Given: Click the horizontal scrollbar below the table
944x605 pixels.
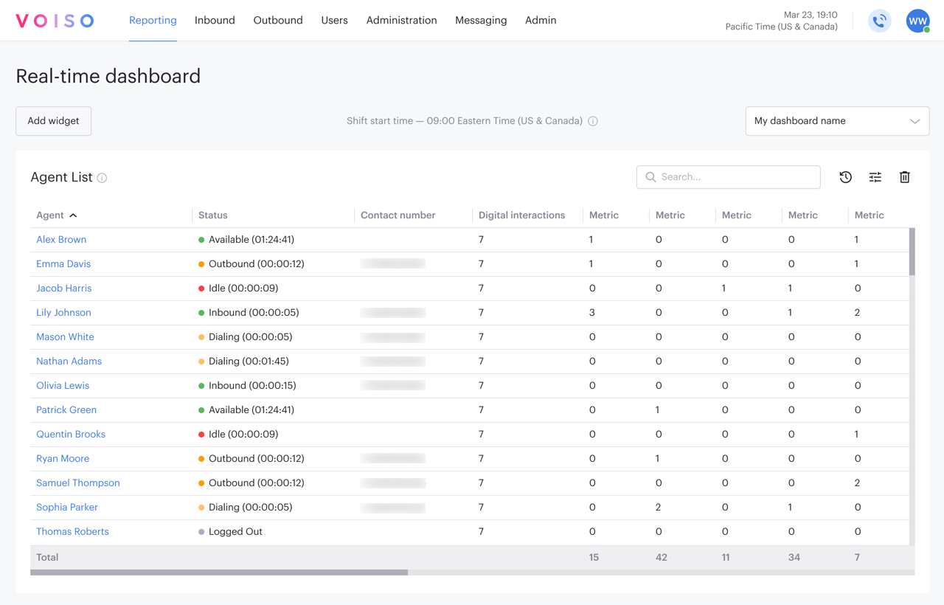Looking at the screenshot, I should 218,572.
